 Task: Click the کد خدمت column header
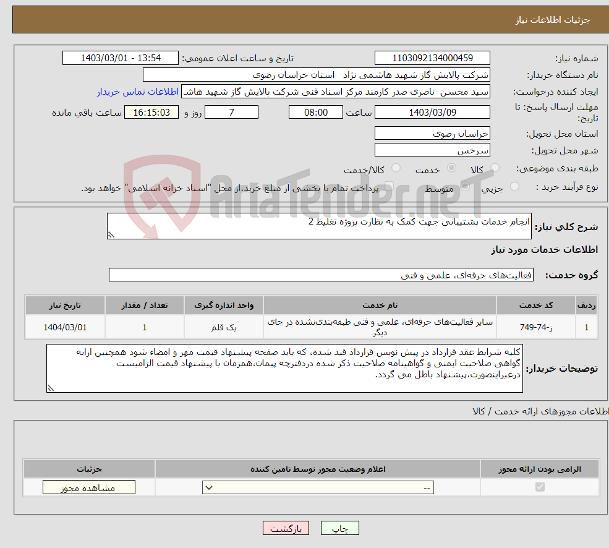pyautogui.click(x=536, y=306)
